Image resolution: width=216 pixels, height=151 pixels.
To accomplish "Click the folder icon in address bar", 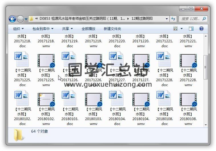I will click(31, 19).
